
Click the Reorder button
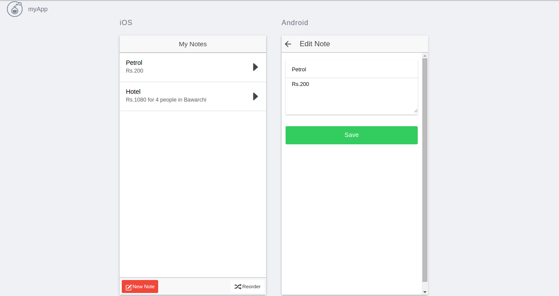click(247, 286)
